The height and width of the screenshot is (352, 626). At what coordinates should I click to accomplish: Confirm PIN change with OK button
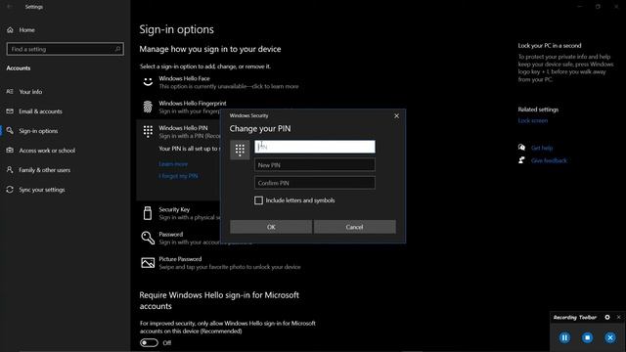point(271,227)
